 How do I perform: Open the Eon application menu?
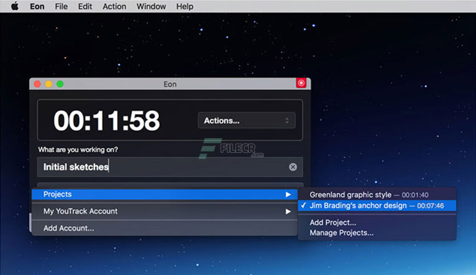point(37,6)
